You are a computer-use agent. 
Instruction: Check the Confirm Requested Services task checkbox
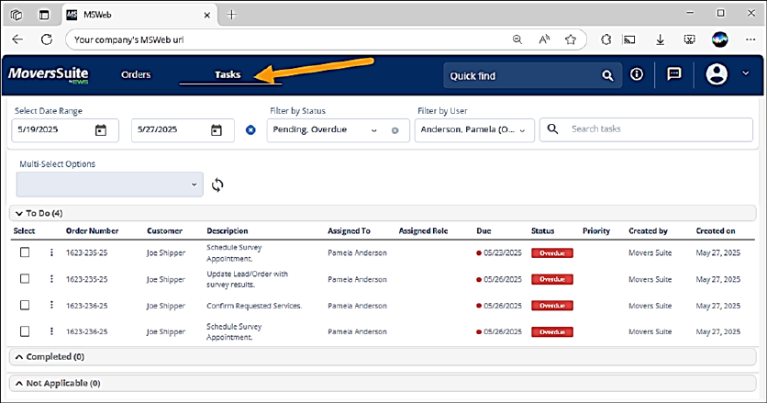25,305
